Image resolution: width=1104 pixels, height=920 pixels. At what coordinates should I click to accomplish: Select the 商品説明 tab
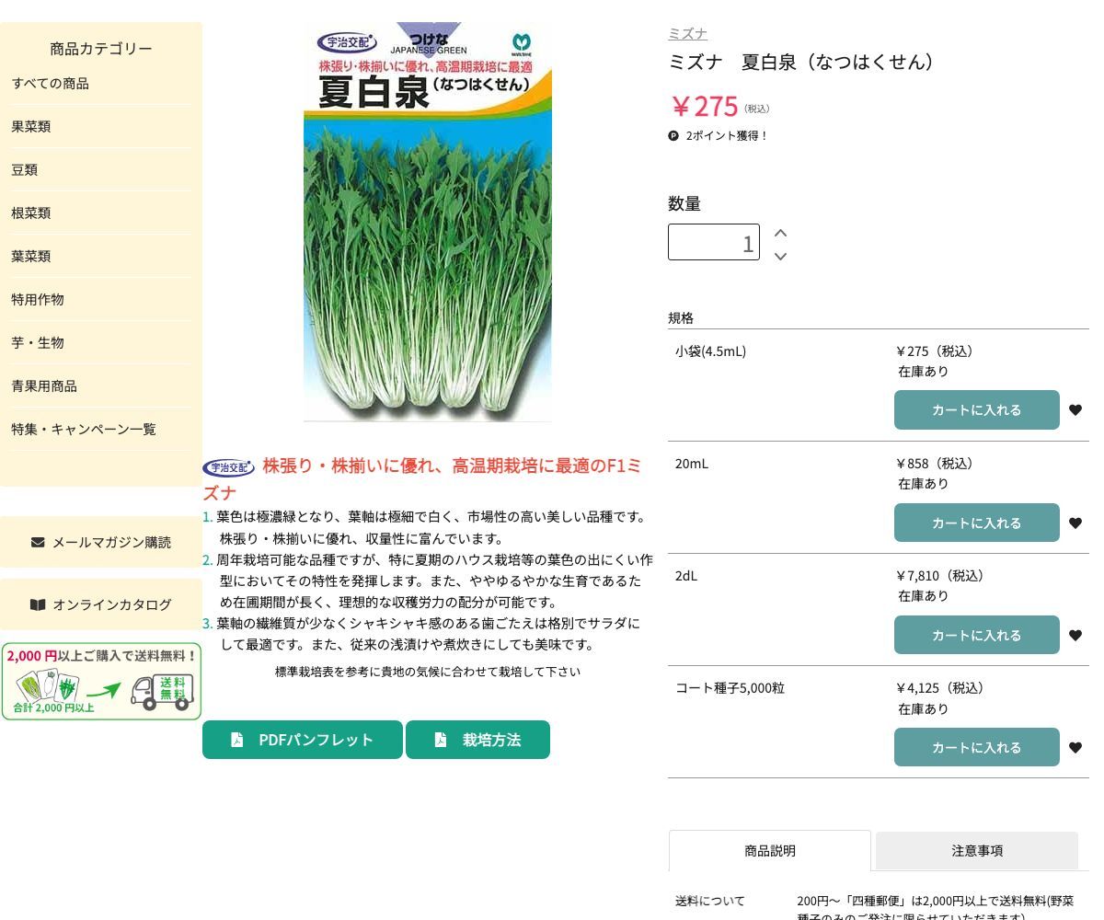coord(769,851)
